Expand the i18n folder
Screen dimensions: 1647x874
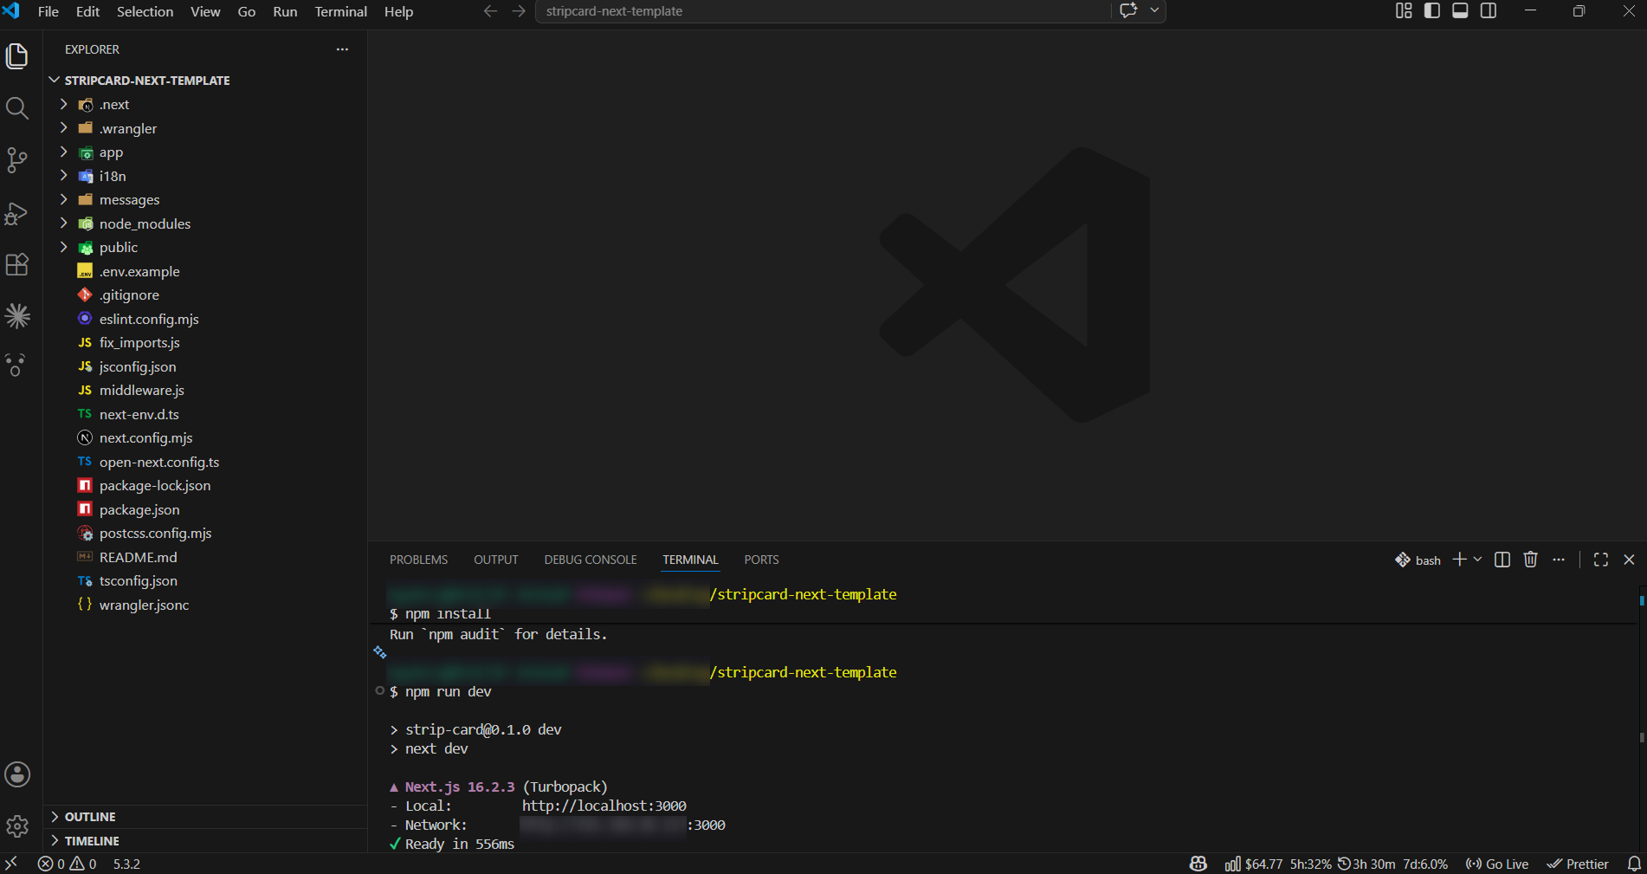pos(63,176)
